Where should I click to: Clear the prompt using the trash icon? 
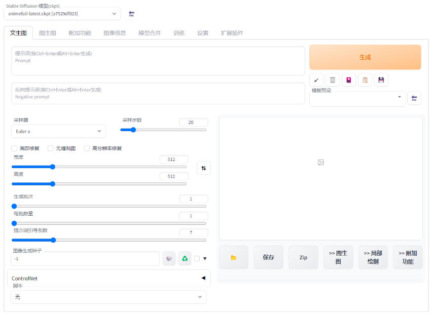coord(332,80)
